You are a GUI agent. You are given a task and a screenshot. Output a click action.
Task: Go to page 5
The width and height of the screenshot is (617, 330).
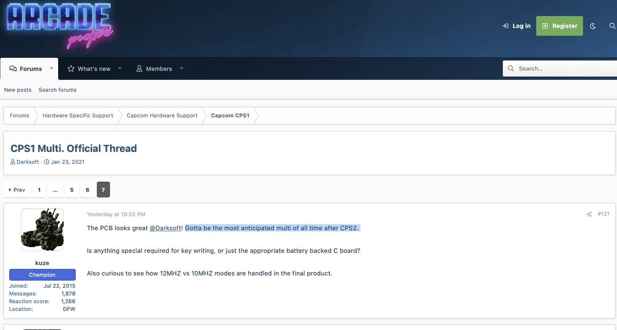click(71, 190)
